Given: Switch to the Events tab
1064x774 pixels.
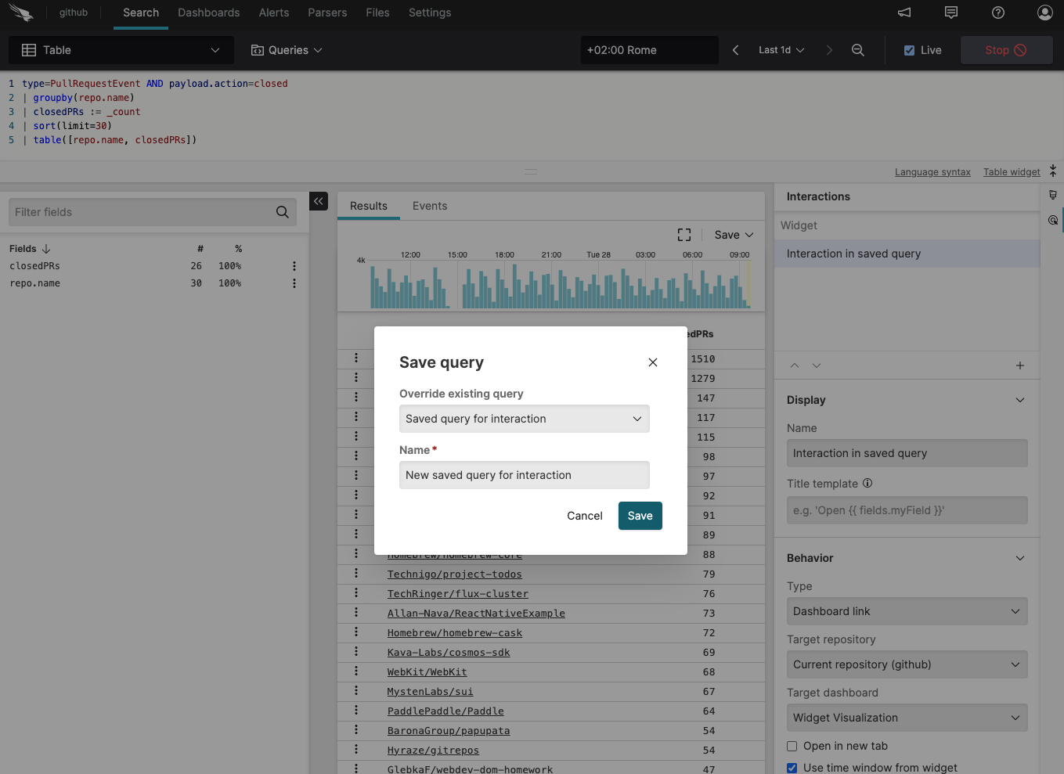Looking at the screenshot, I should (x=429, y=206).
